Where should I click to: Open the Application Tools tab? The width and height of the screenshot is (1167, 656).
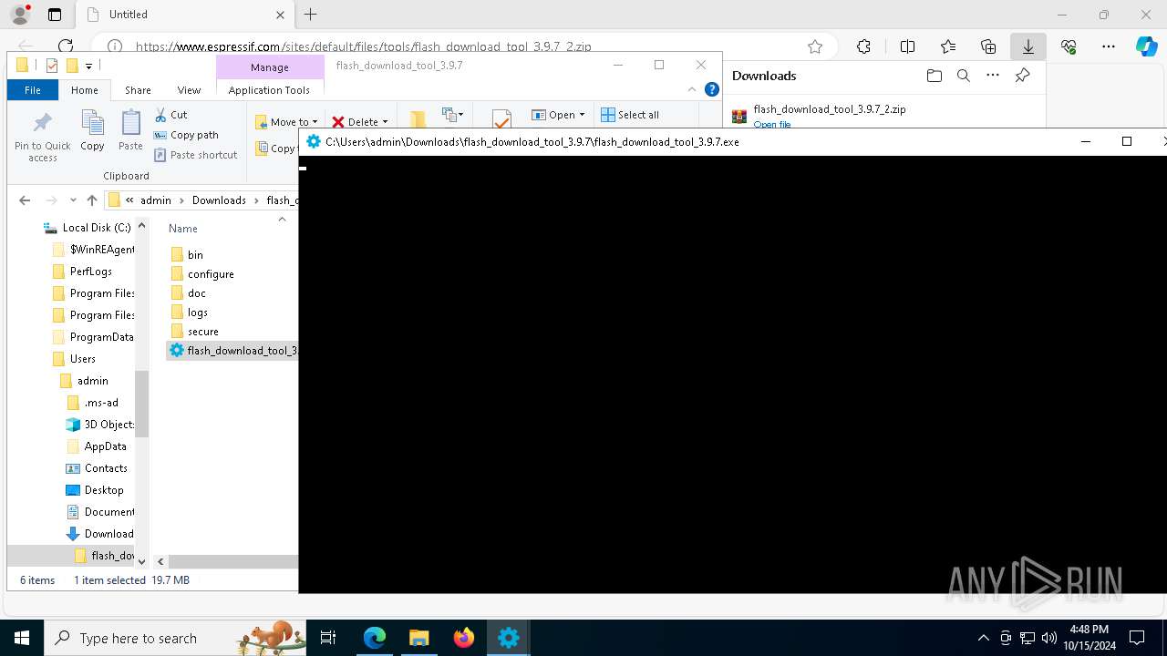point(269,90)
